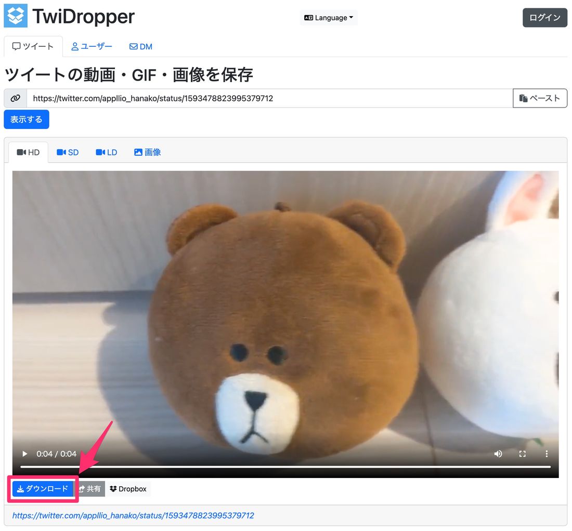Open video more options menu

(547, 454)
